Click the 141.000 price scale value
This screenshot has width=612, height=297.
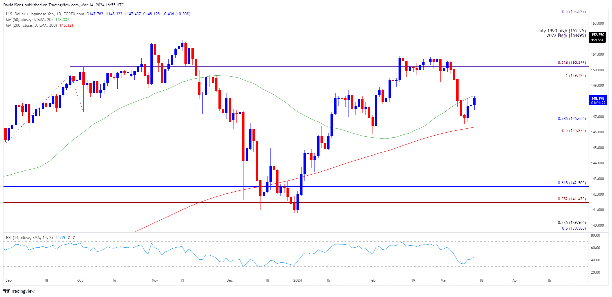pyautogui.click(x=597, y=210)
